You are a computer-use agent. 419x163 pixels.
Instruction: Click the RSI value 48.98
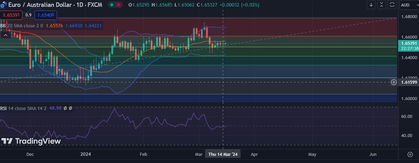[55, 108]
